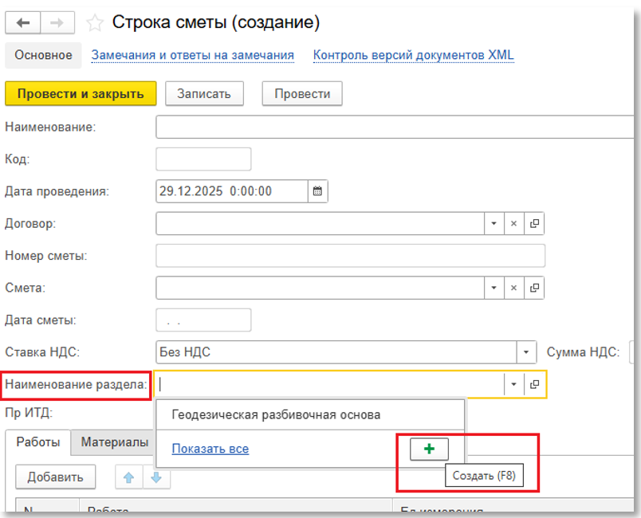This screenshot has width=641, height=518.
Task: Click the back navigation arrow
Action: [x=23, y=22]
